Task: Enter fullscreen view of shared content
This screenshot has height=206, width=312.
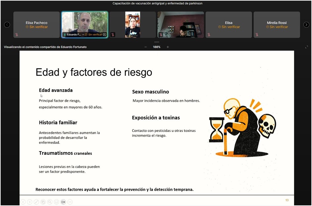Action: pyautogui.click(x=306, y=47)
